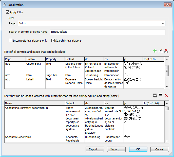This screenshot has height=157, width=174.
Task: Click the append string row icon
Action: coord(155,95)
